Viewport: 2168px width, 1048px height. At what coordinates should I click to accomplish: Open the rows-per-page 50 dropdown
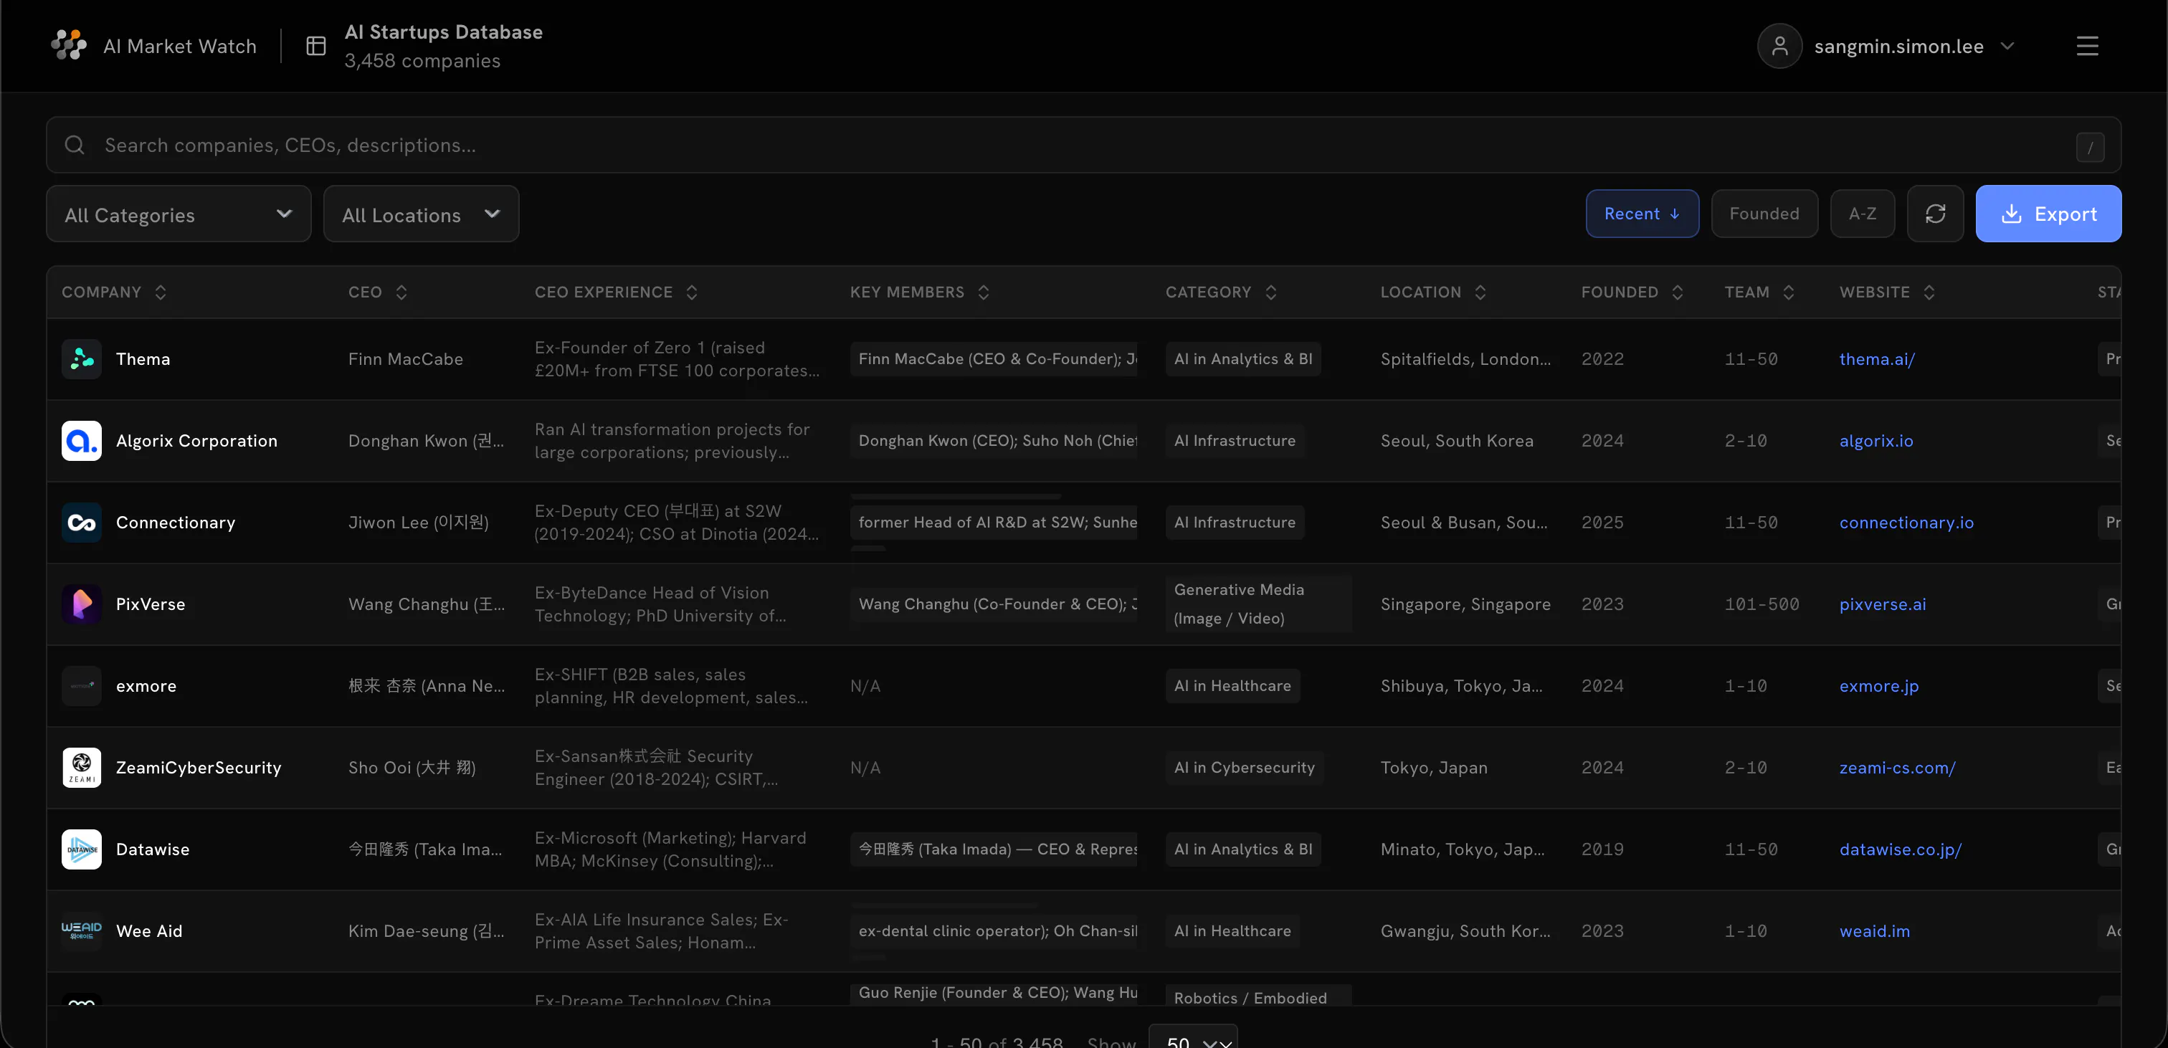pyautogui.click(x=1192, y=1037)
